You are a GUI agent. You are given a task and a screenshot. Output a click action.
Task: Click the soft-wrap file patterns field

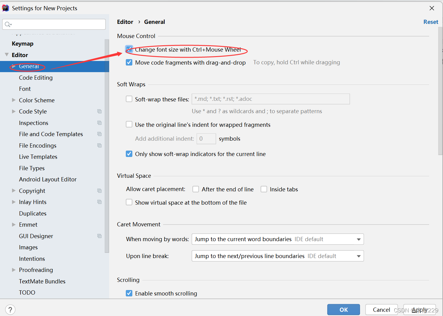pos(271,99)
